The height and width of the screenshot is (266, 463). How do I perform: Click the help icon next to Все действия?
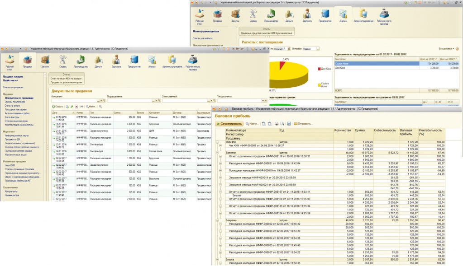point(458,49)
